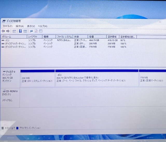Screen dimensions: 166x142
Task: Click the 464.79 GB capacity cell
Action: click(x=94, y=40)
